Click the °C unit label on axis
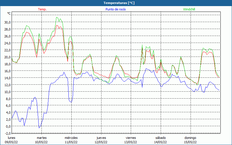Viewport: 232px width, 145px height. (9, 13)
